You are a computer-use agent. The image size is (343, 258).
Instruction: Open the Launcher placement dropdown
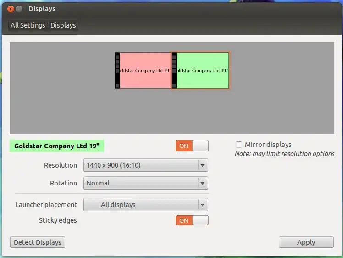[146, 205]
